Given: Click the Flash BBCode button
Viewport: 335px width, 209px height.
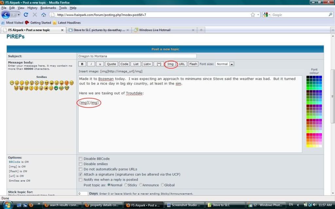Looking at the screenshot, I should (193, 64).
